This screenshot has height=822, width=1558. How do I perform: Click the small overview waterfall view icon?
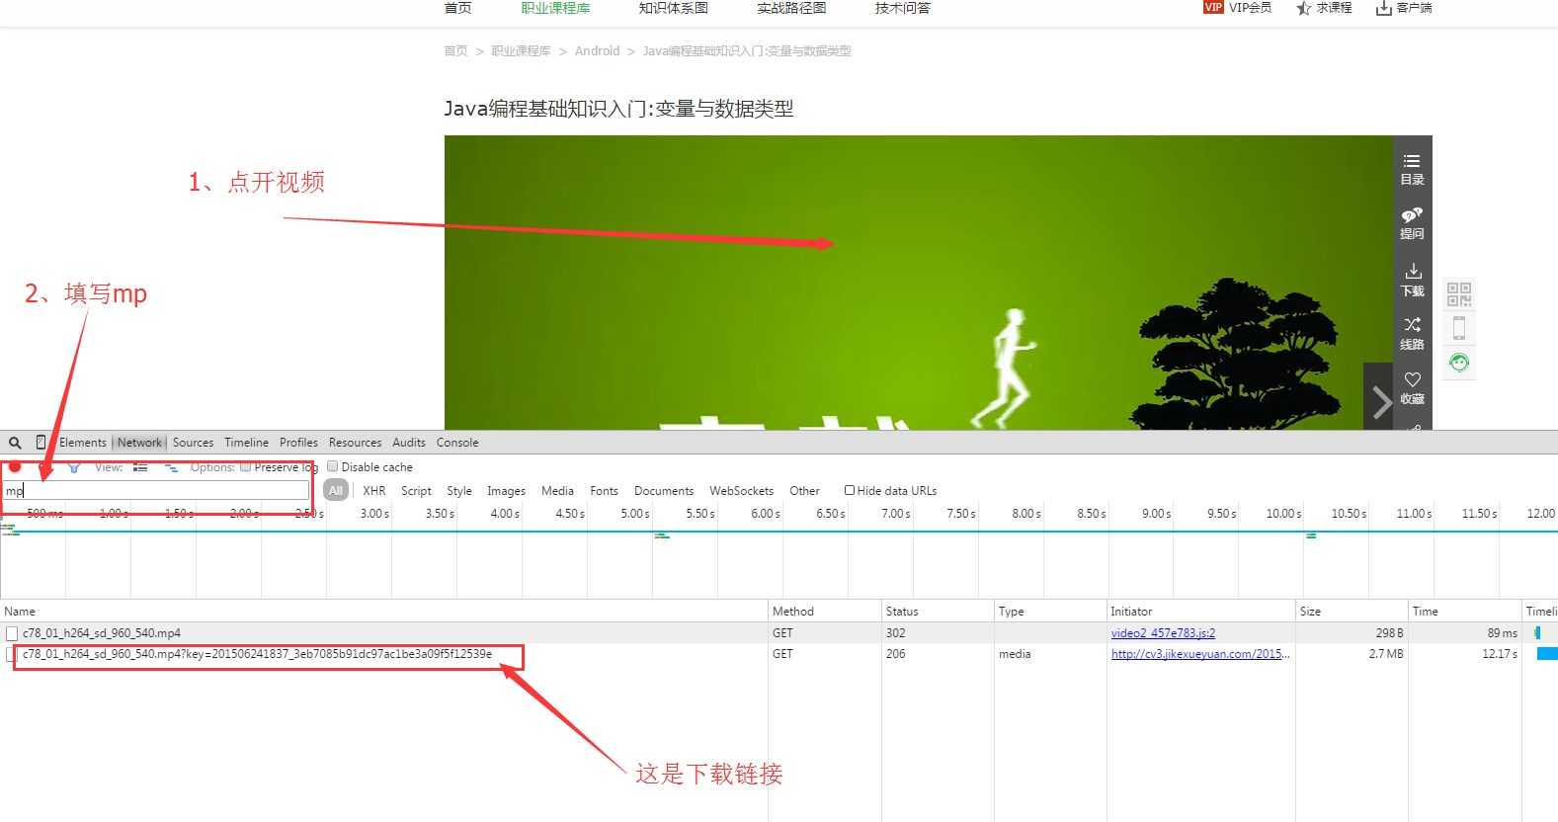(x=171, y=467)
